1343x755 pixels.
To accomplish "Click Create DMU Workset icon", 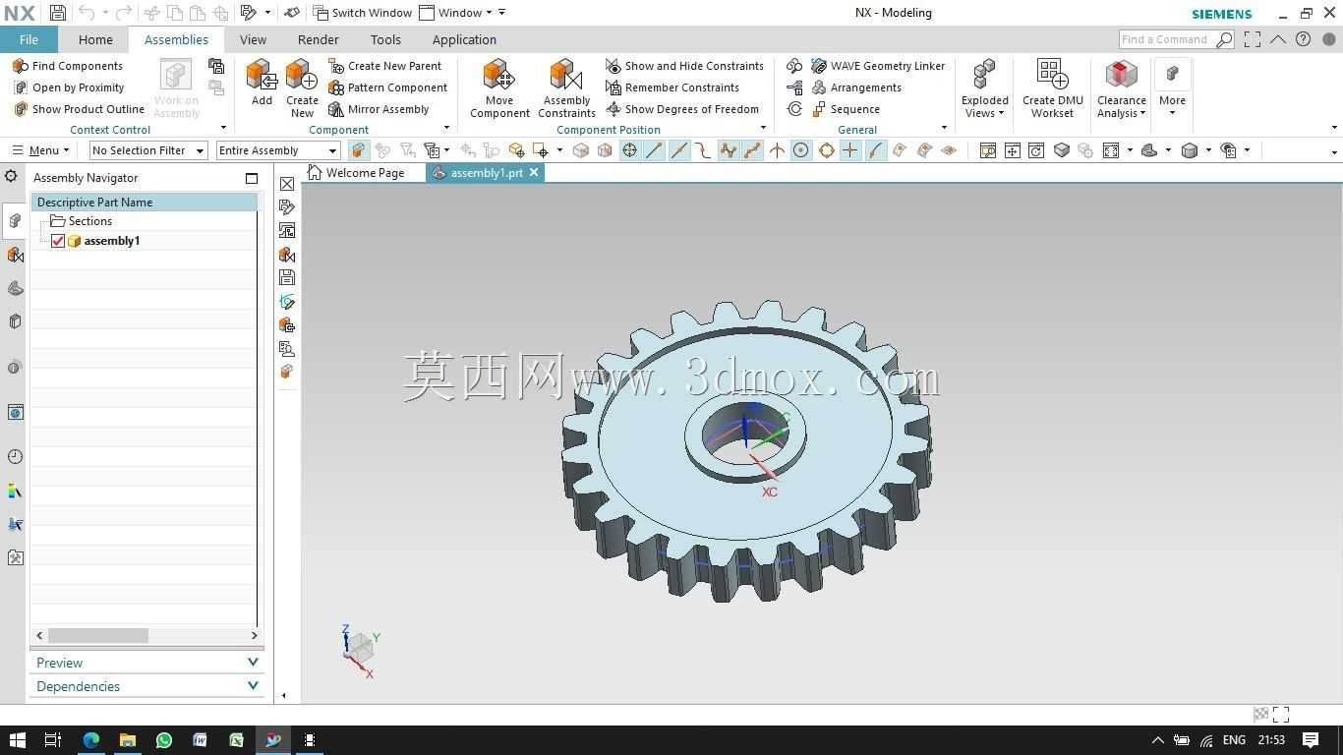I will click(1052, 76).
